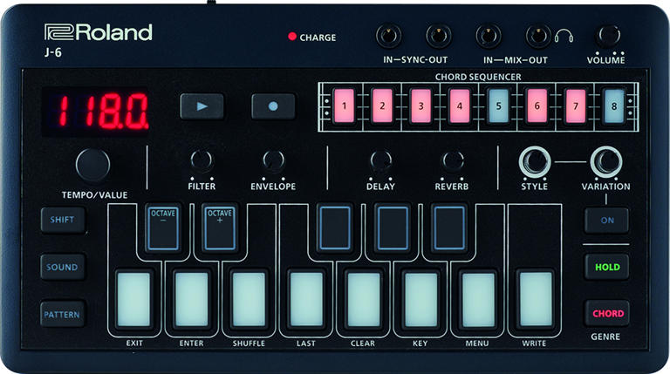Tap the white key labeled EXIT
The height and width of the screenshot is (374, 670).
pyautogui.click(x=134, y=299)
